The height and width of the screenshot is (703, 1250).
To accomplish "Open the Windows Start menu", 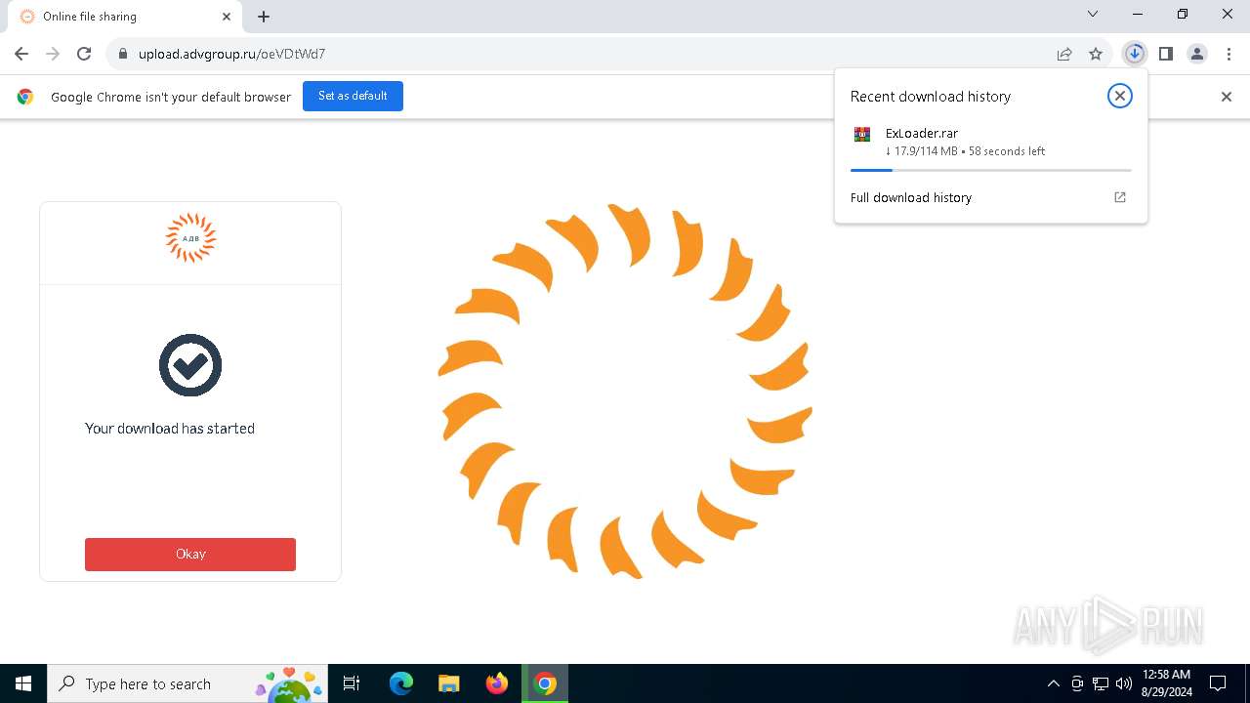I will tap(23, 683).
